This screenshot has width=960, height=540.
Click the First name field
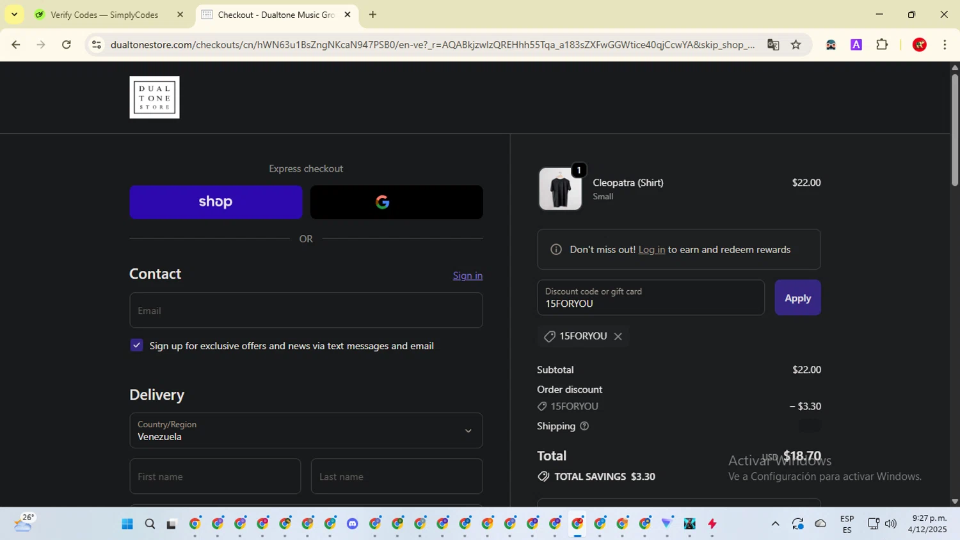(215, 477)
